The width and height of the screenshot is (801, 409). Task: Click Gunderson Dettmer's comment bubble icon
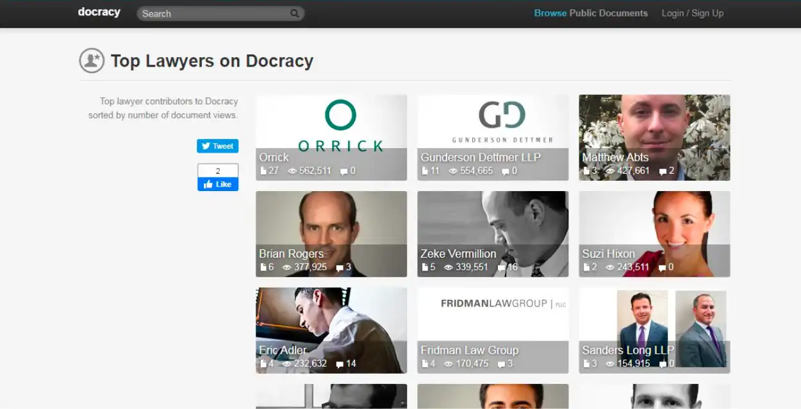click(x=505, y=172)
